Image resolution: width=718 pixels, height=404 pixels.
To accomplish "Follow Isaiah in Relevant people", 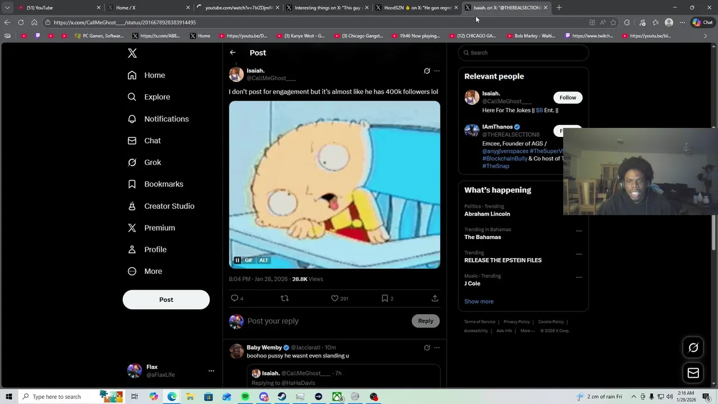I will click(x=568, y=98).
